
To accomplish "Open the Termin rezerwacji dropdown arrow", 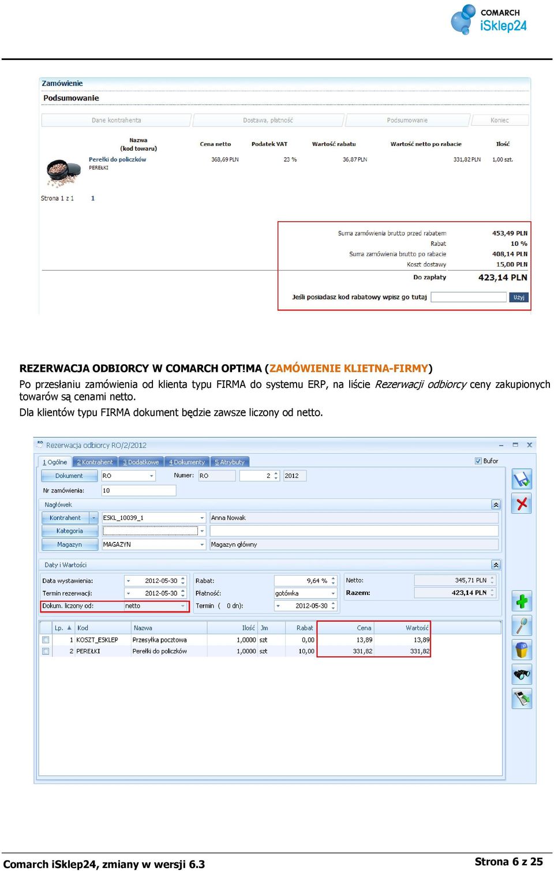I will click(x=128, y=593).
